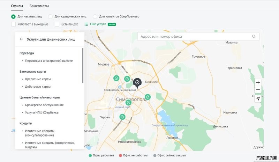The image size is (279, 162).
Task: Choose Кредитные карты service
Action: click(38, 79)
